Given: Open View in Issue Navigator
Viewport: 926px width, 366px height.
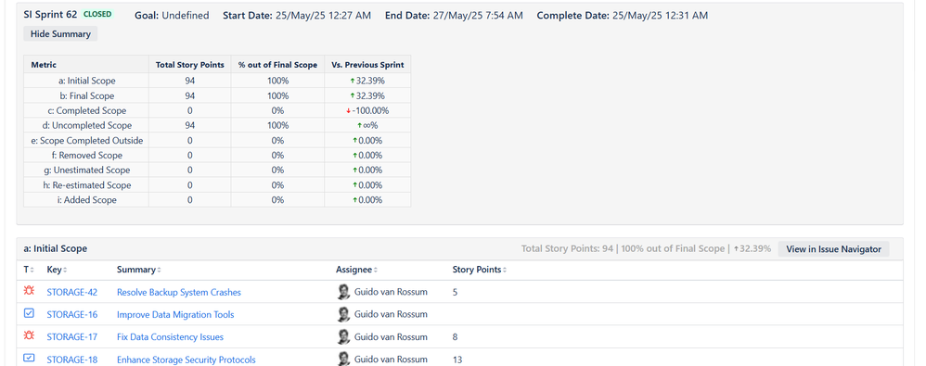Looking at the screenshot, I should (833, 249).
